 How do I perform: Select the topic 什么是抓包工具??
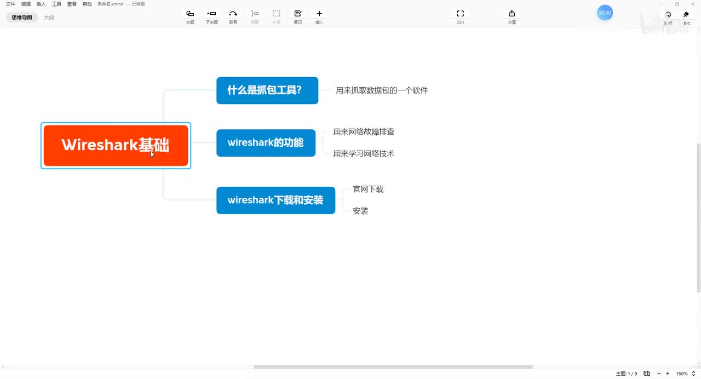267,90
